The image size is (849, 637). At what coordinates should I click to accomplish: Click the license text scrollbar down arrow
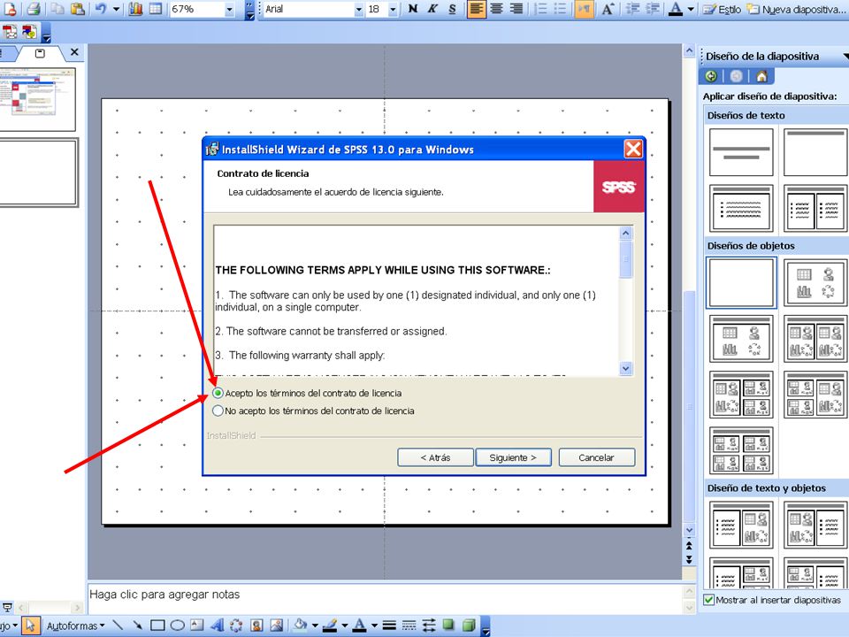[625, 368]
